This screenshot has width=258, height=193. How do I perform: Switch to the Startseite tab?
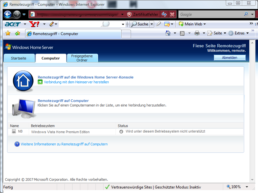[x=18, y=58]
